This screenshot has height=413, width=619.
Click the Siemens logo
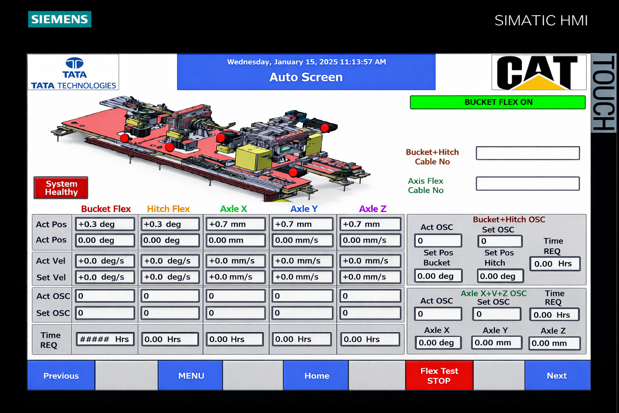(x=60, y=19)
